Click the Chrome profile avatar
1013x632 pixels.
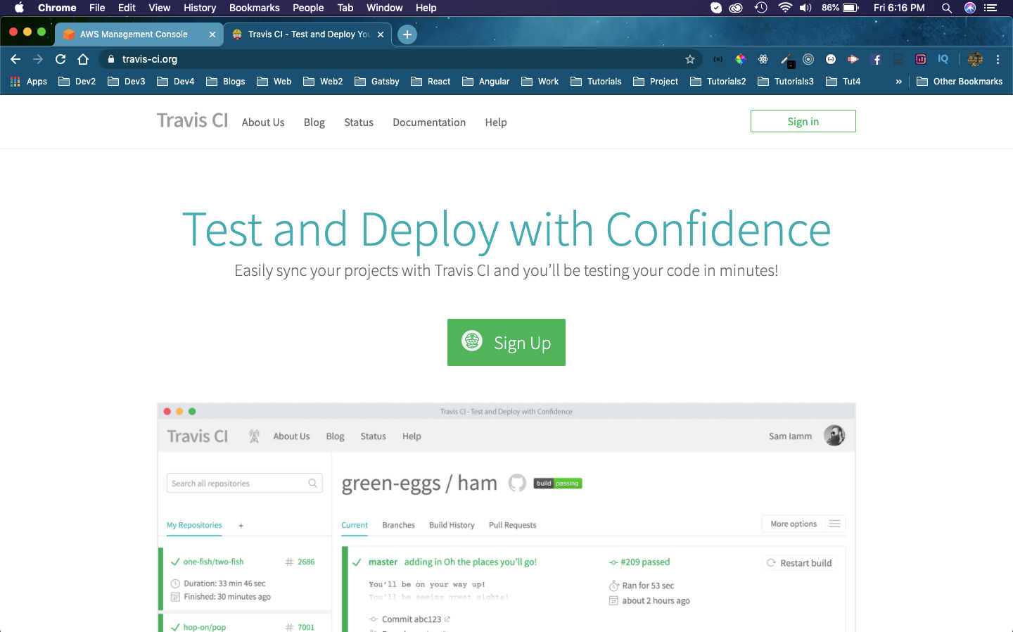pyautogui.click(x=975, y=59)
